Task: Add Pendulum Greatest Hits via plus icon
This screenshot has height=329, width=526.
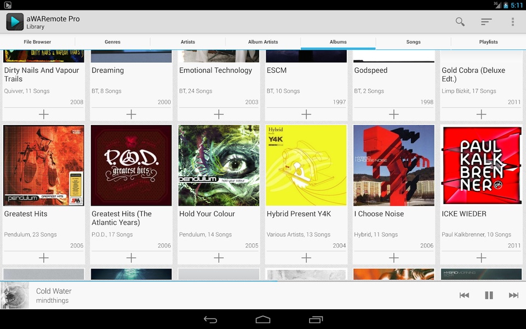Action: click(44, 258)
